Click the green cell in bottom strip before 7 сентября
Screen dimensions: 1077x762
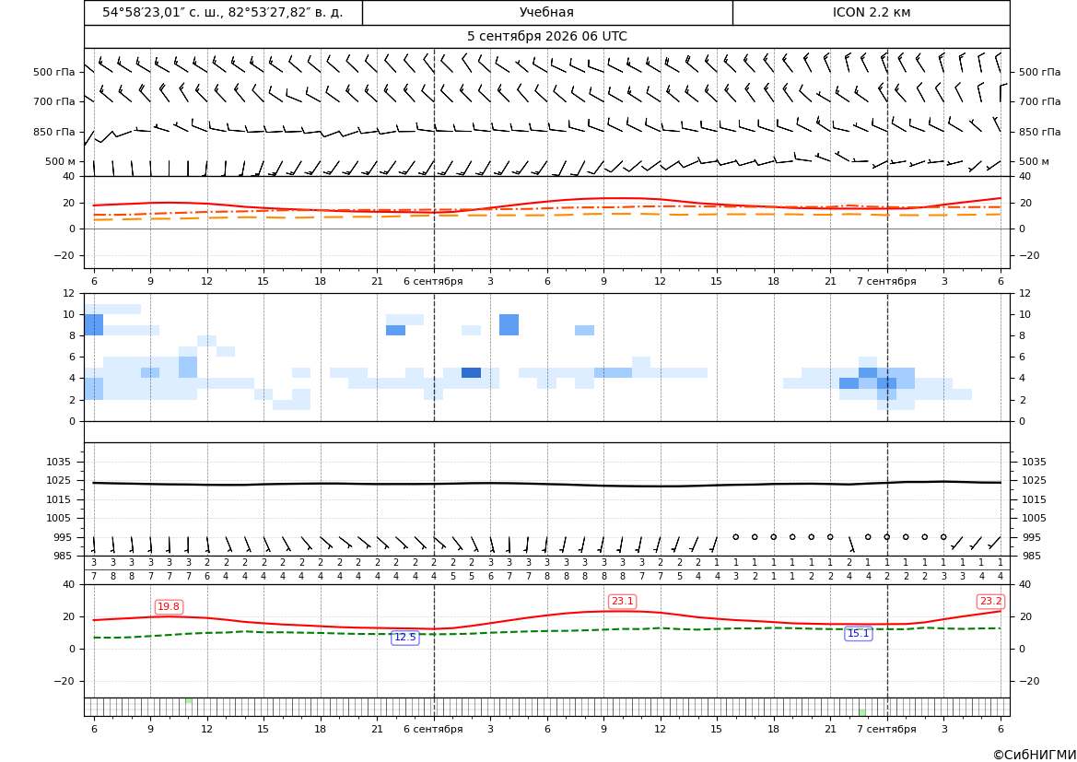(x=862, y=712)
